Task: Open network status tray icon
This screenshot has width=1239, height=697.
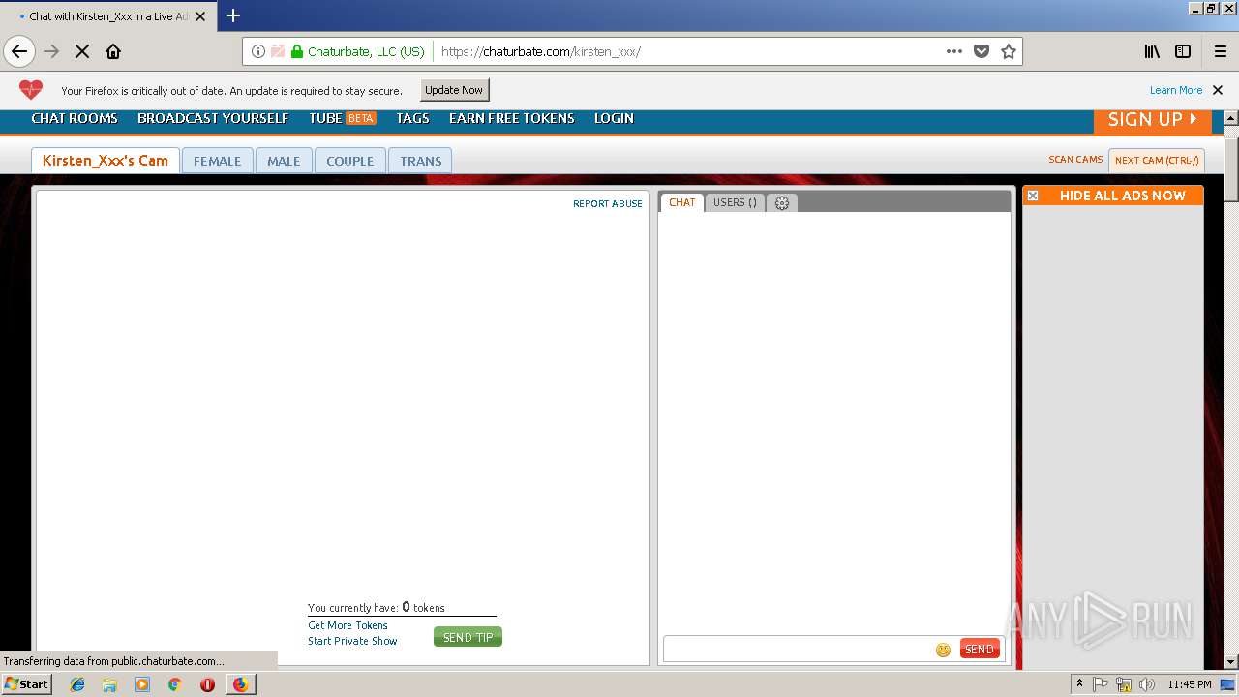Action: [1124, 684]
